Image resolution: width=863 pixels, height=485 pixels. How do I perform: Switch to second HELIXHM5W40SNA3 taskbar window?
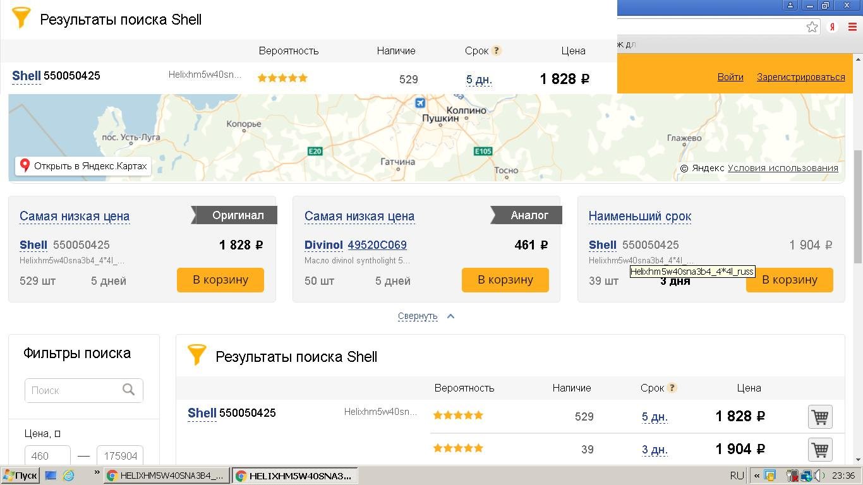295,476
